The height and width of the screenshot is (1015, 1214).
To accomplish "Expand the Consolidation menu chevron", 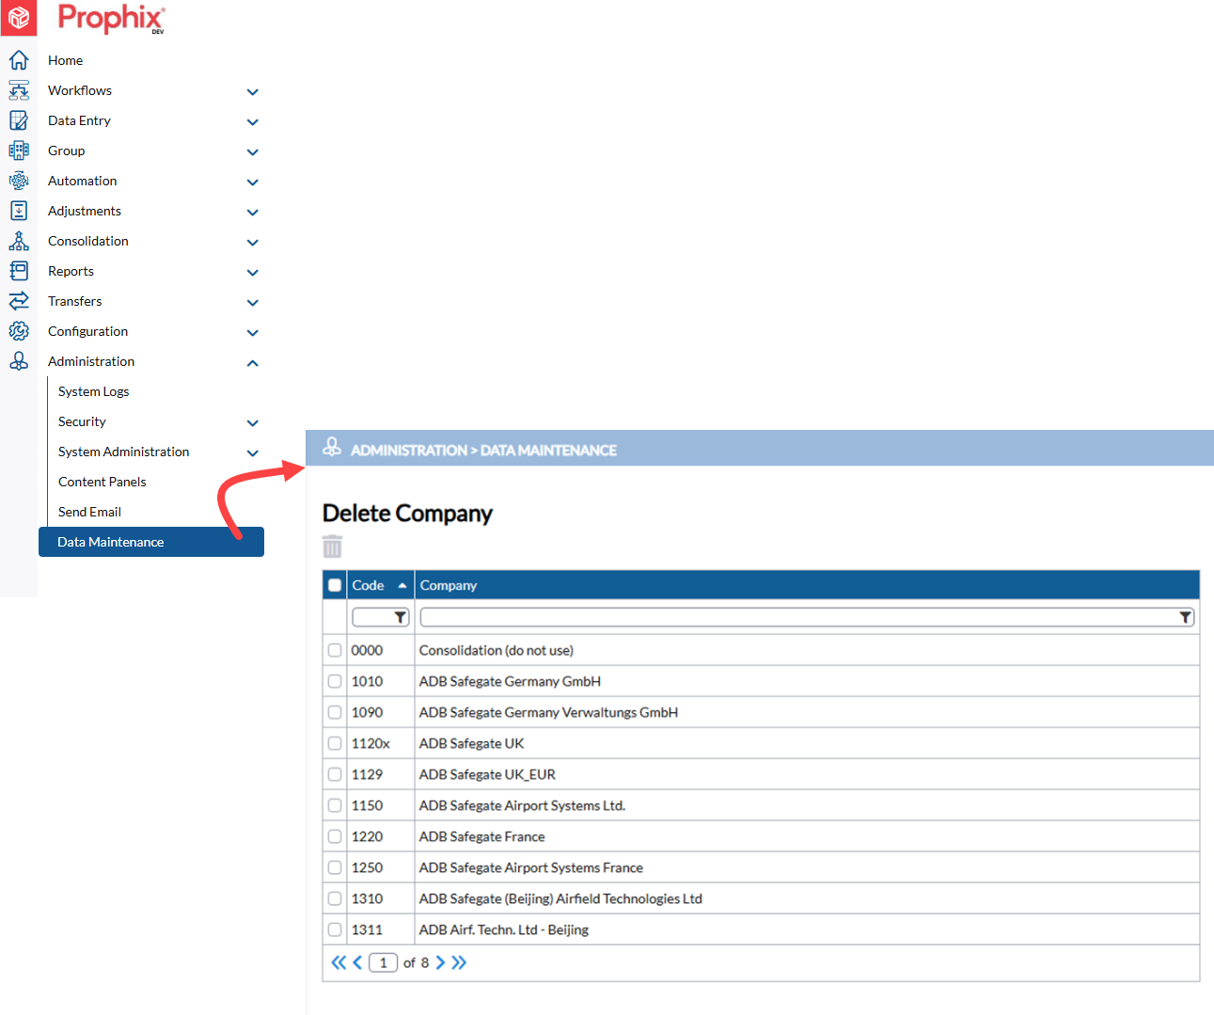I will 252,243.
